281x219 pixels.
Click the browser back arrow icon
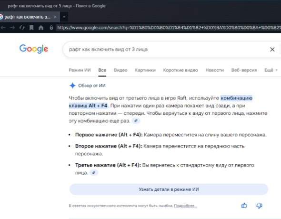coord(3,28)
